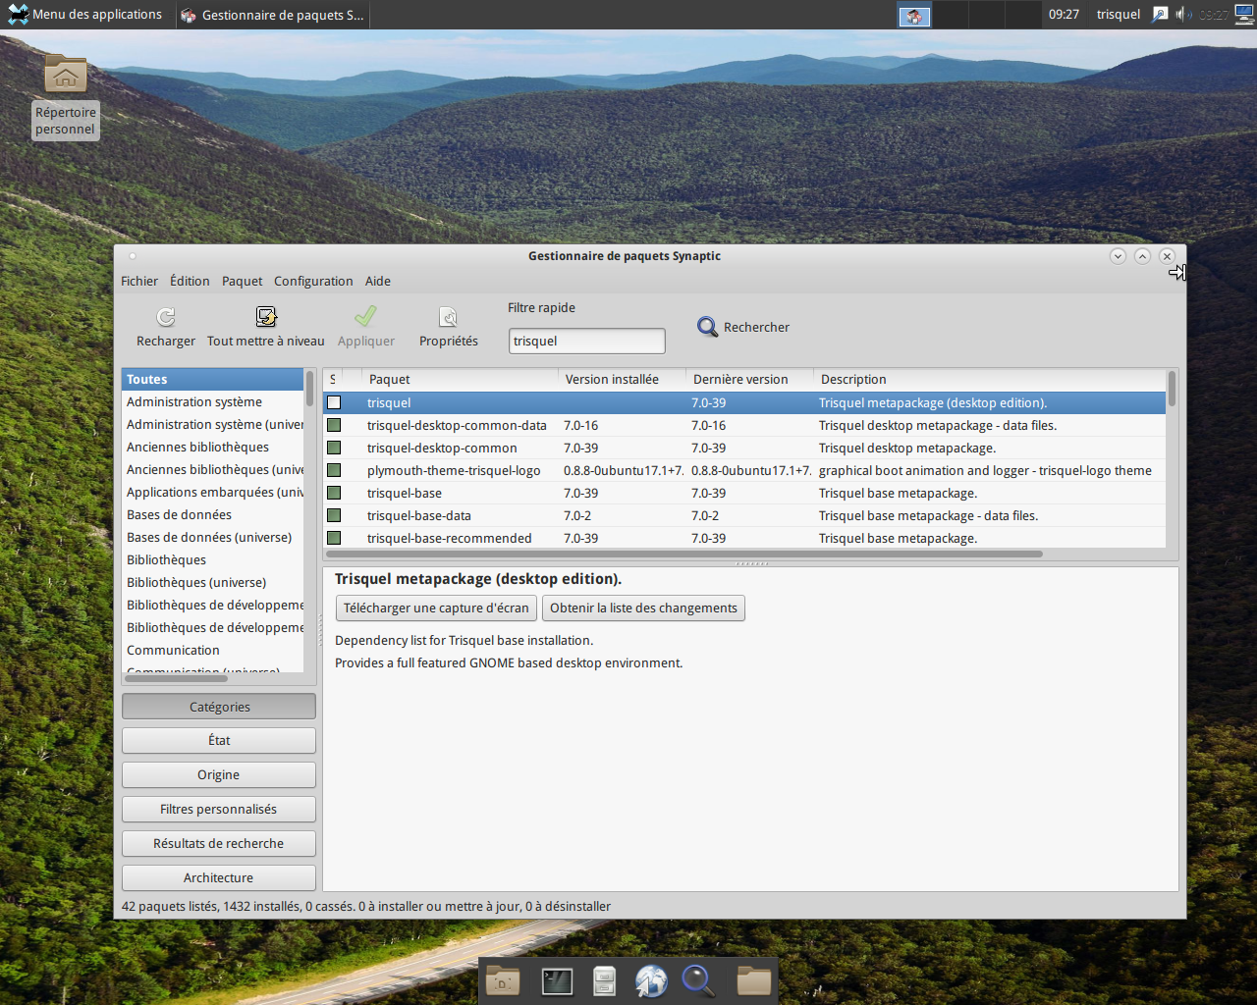Select the first workspace in the switcher
Screen dimensions: 1257x1005
[914, 15]
